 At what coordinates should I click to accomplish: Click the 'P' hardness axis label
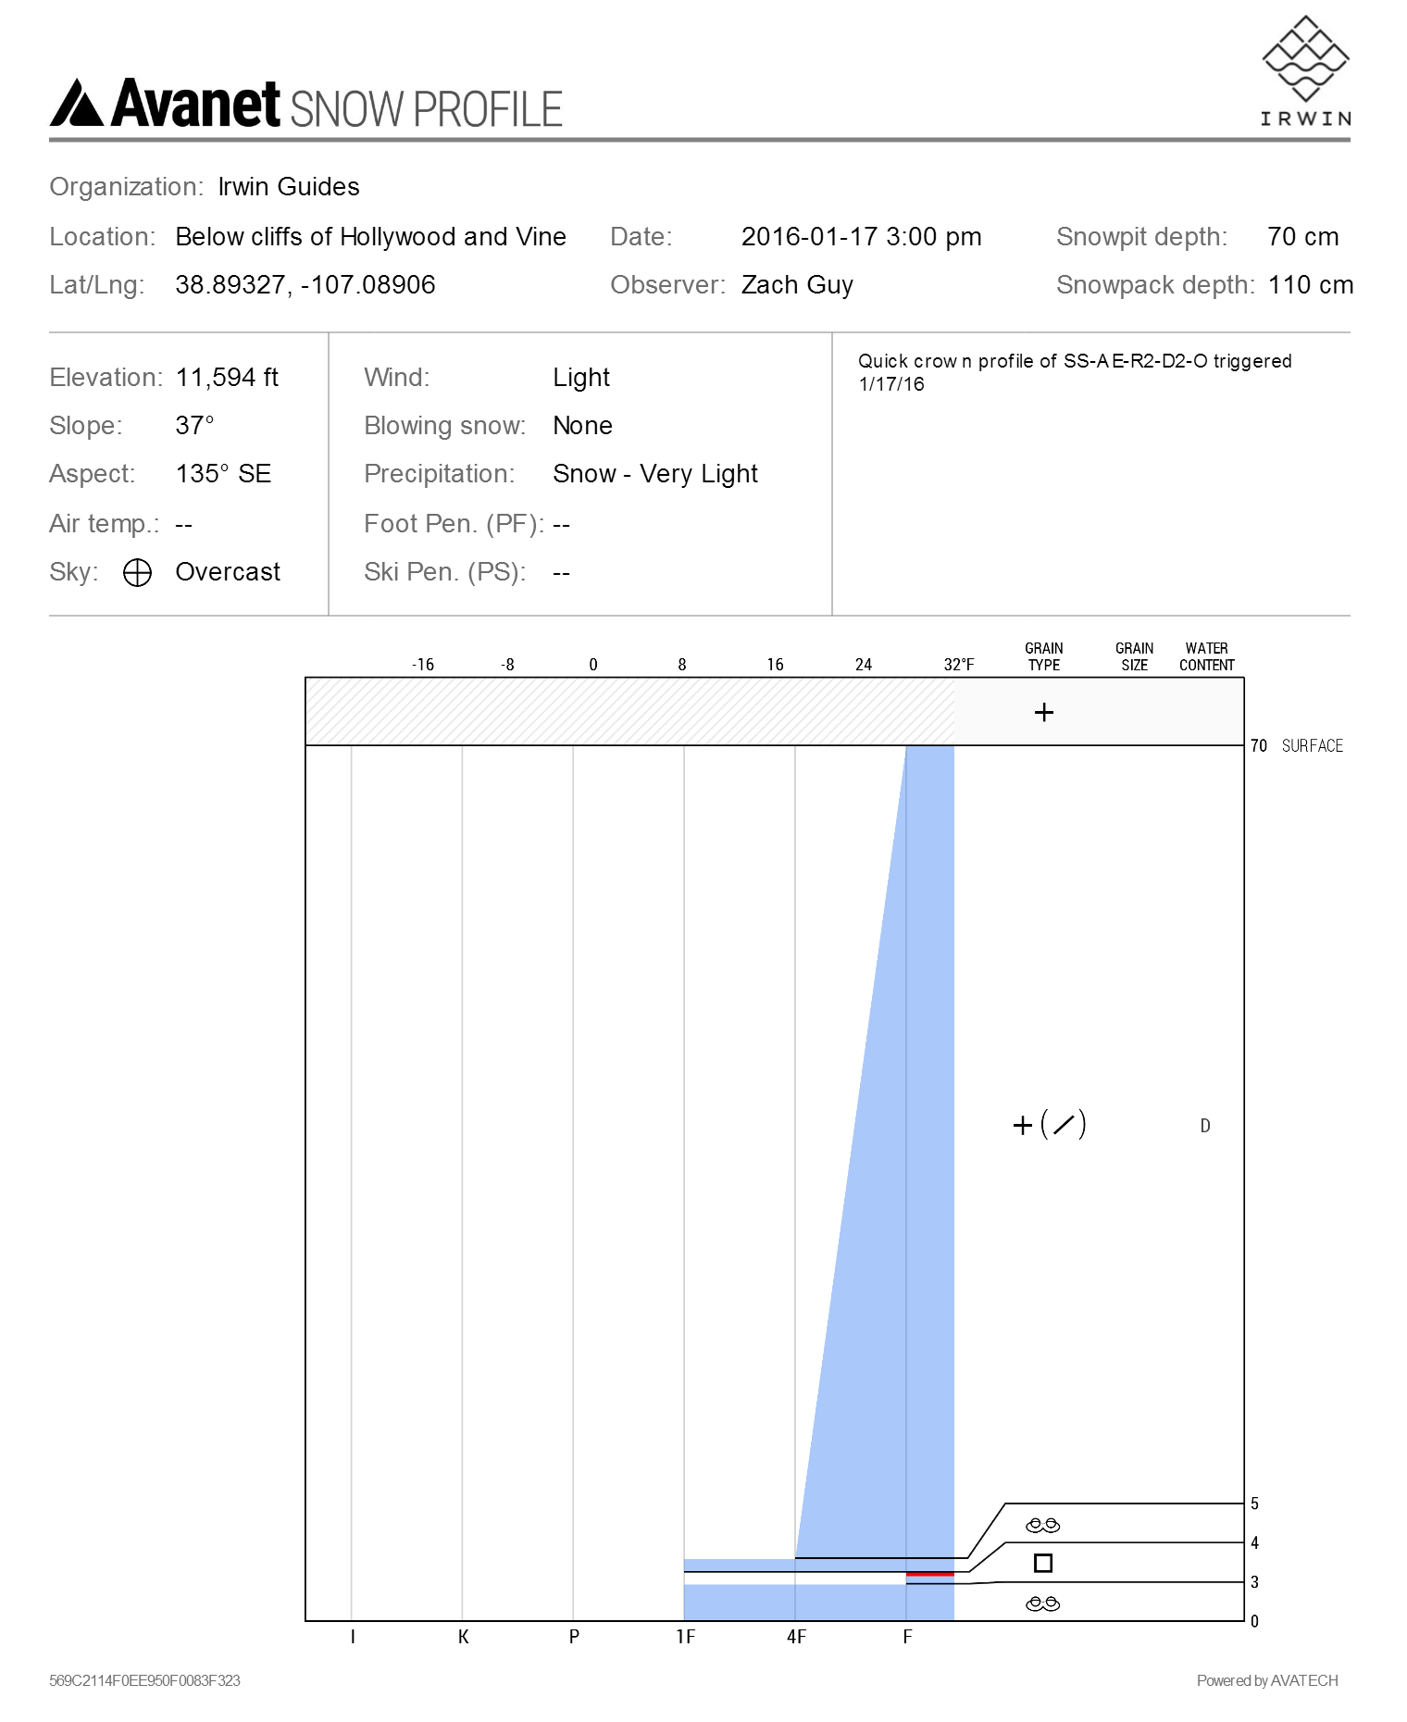coord(574,1637)
